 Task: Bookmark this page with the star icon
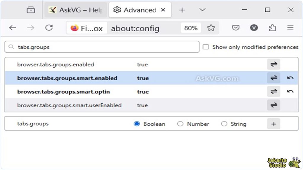pos(211,27)
